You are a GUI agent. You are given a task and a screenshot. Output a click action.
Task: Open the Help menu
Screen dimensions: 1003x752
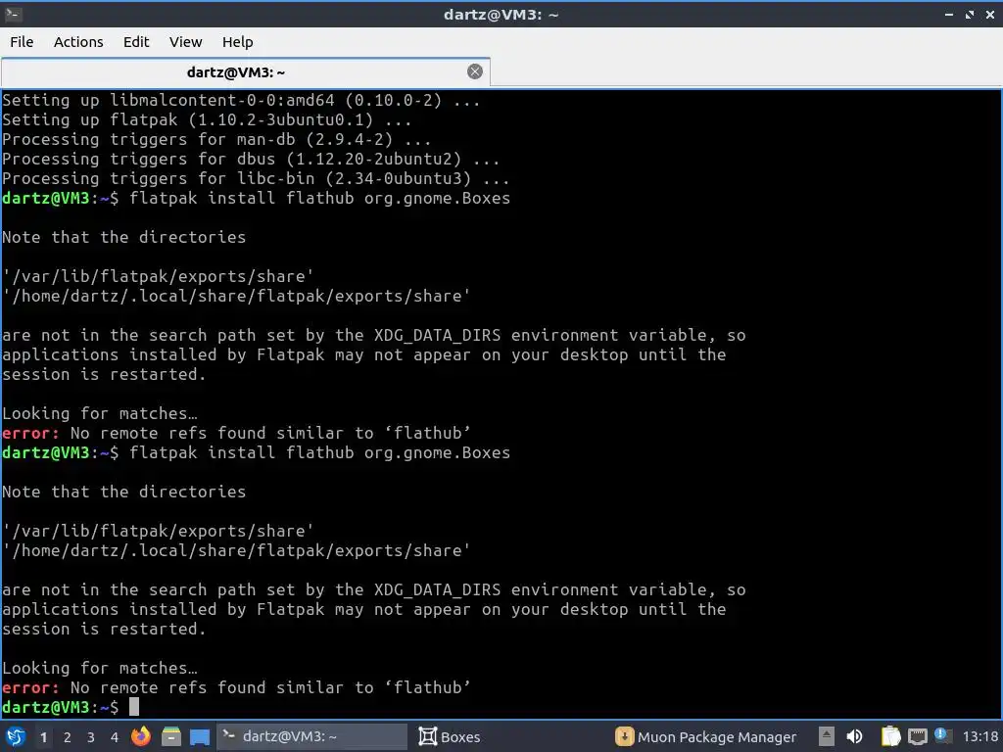(x=237, y=41)
